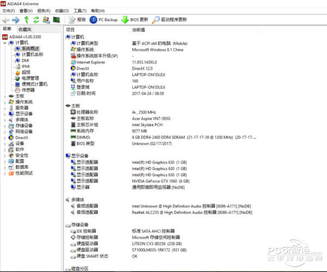Viewport: 327px width, 272px height.
Task: Expand the 多媒体 tree node
Action: coord(5,120)
